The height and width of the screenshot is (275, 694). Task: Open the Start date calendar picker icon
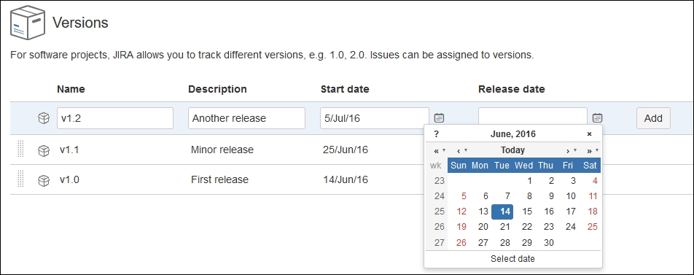[x=439, y=117]
